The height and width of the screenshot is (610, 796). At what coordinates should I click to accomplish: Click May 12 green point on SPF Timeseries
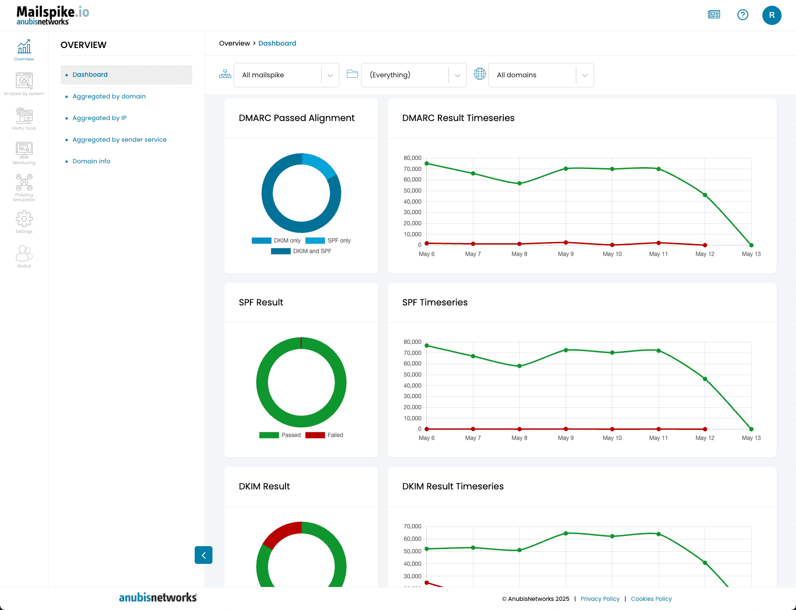click(705, 379)
